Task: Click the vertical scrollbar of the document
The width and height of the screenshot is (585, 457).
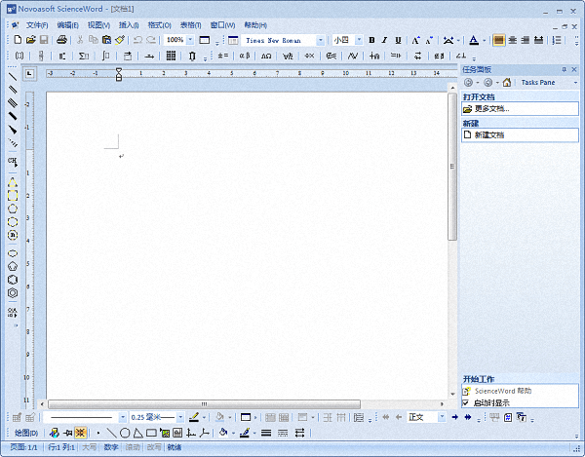Action: [x=452, y=244]
